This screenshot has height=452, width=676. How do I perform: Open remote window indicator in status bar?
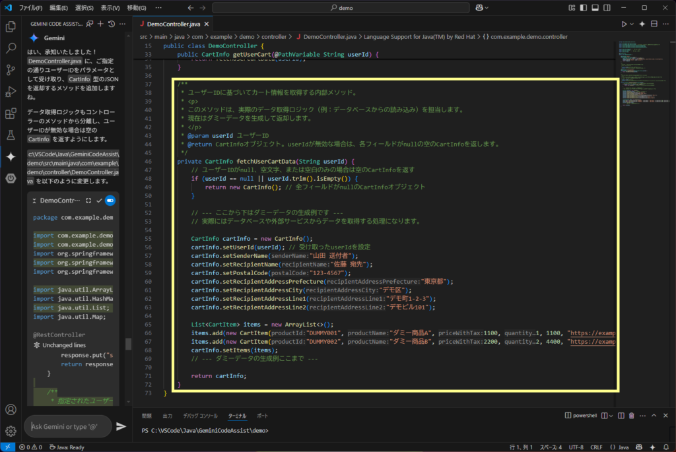coord(7,447)
